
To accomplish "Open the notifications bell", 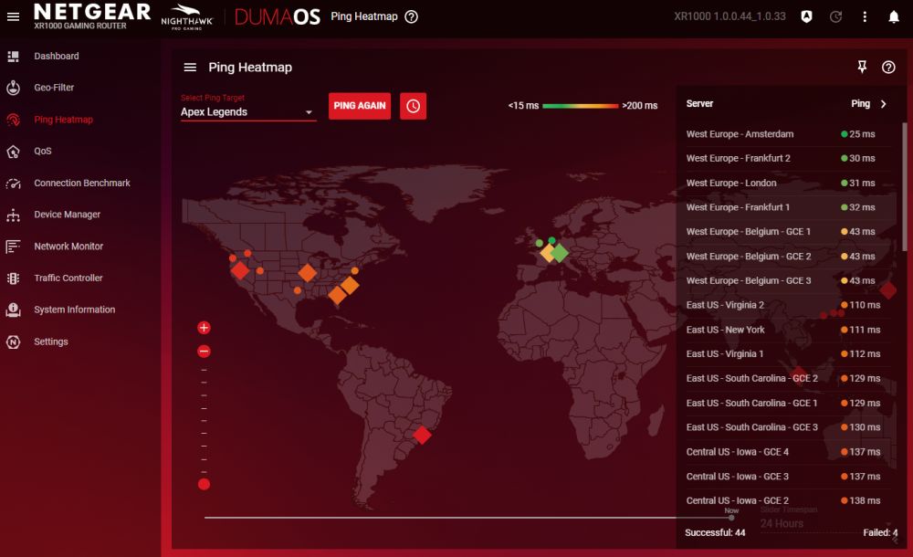I will [894, 17].
